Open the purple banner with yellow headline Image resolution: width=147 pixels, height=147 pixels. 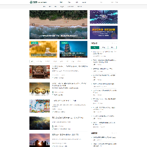point(104,32)
